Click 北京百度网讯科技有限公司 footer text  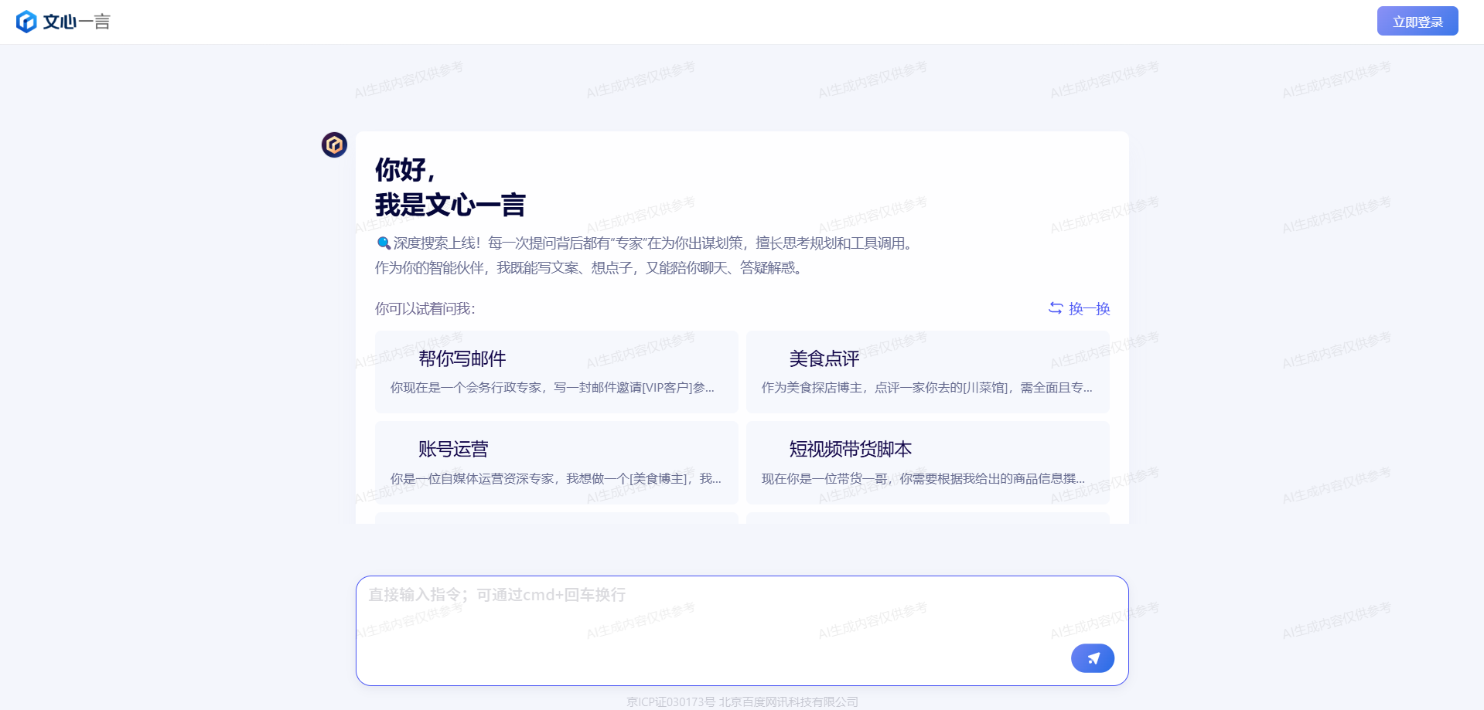click(789, 702)
